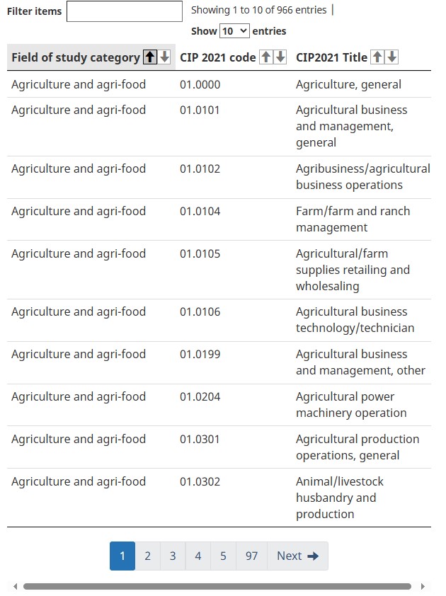Click Next page button
The width and height of the screenshot is (446, 596).
pos(298,556)
